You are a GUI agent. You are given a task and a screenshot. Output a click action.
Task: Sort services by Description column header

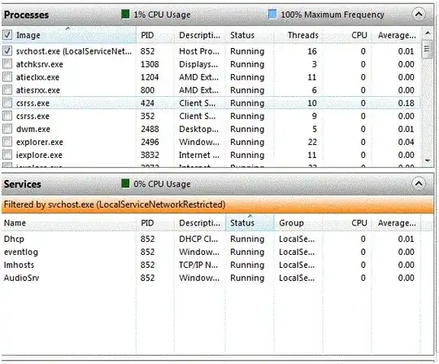coord(200,223)
